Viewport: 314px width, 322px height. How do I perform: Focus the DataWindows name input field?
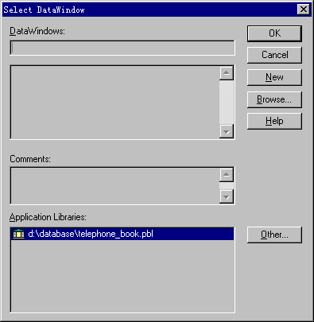[x=122, y=48]
